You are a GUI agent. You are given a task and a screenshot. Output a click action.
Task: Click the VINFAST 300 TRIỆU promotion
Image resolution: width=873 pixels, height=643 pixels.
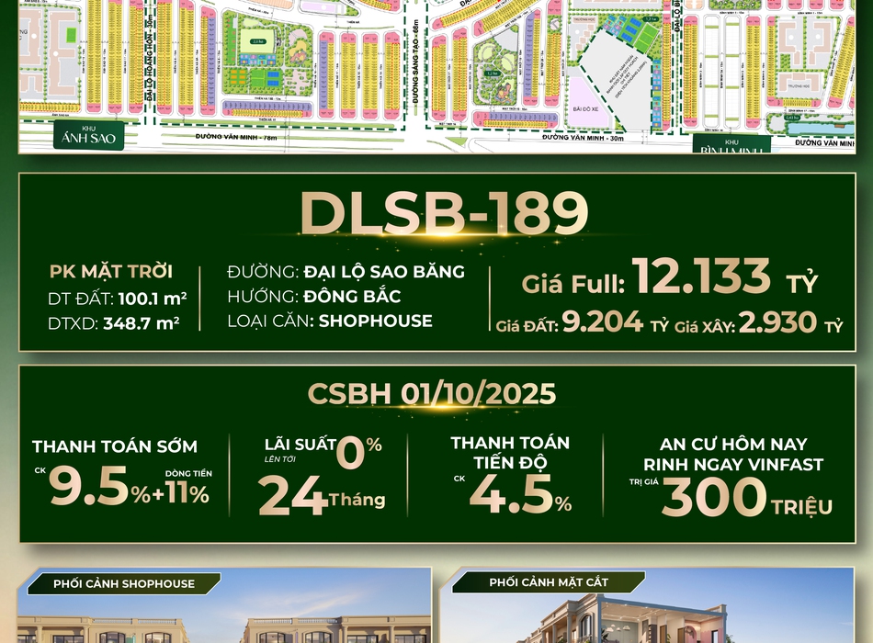pyautogui.click(x=732, y=476)
